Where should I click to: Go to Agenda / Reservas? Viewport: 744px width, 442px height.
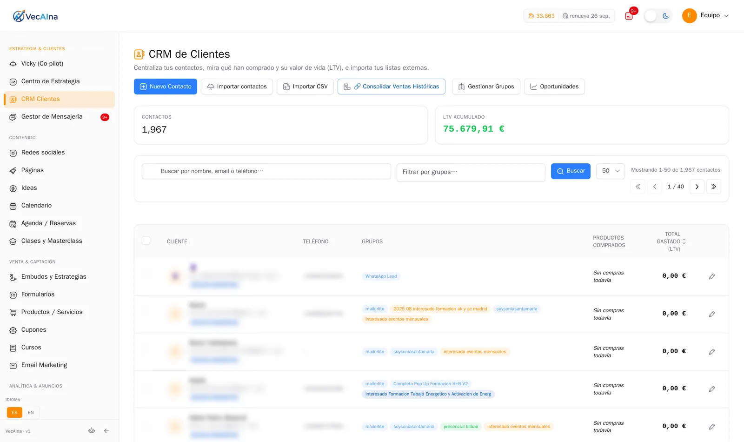59,223
